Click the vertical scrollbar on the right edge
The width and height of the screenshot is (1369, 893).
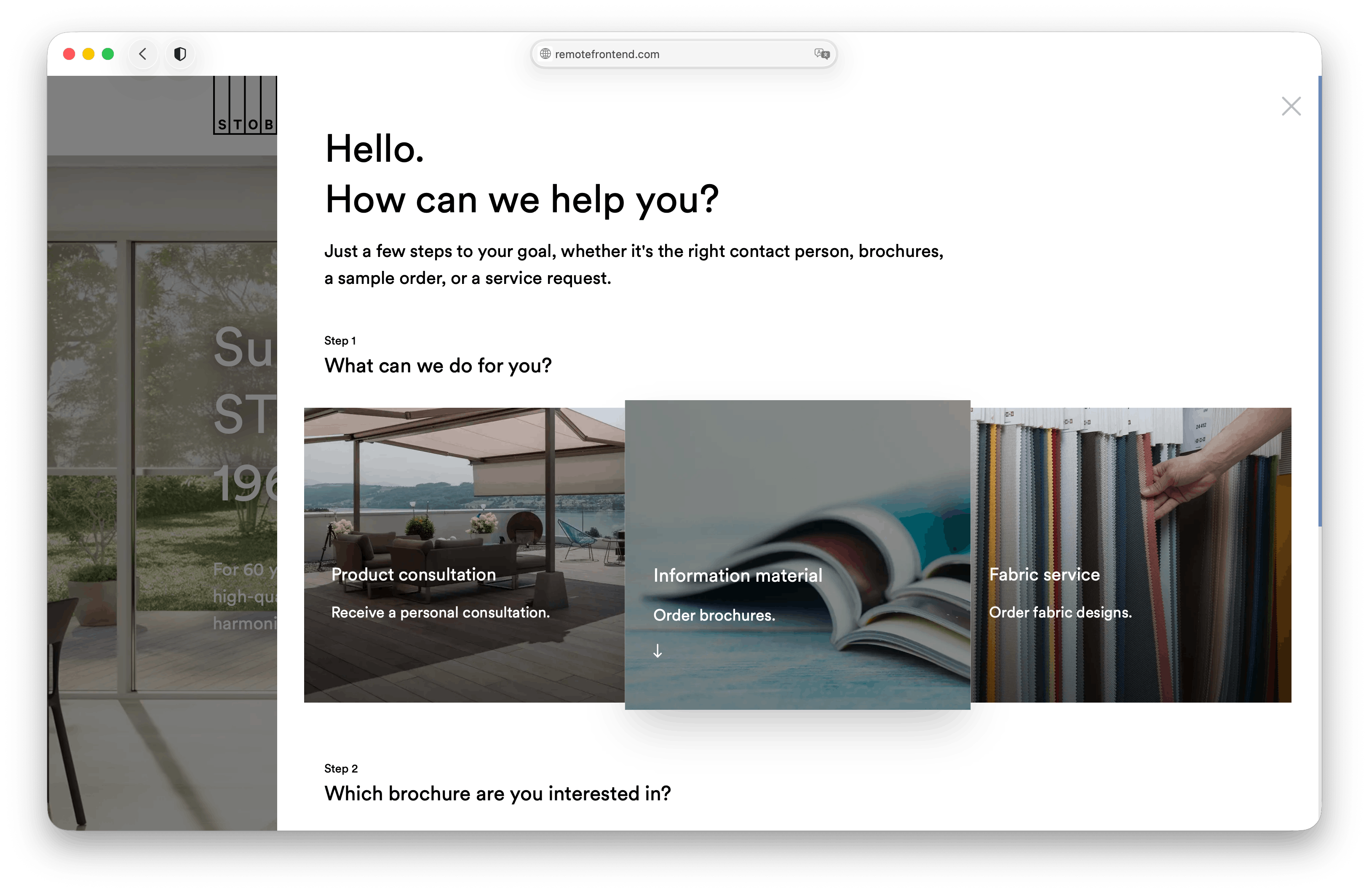[x=1320, y=301]
